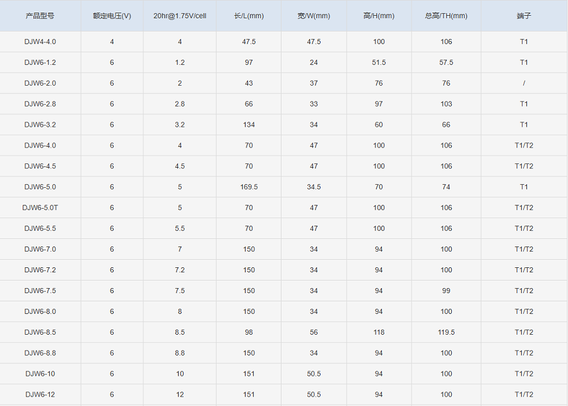568x406 pixels.
Task: Select the 端子 column header
Action: click(524, 16)
